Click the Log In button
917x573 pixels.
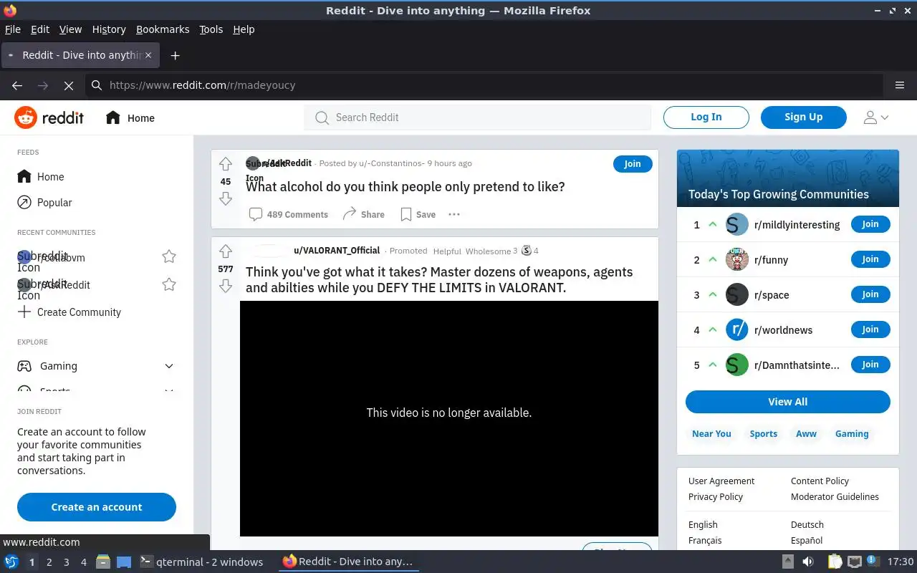(706, 117)
